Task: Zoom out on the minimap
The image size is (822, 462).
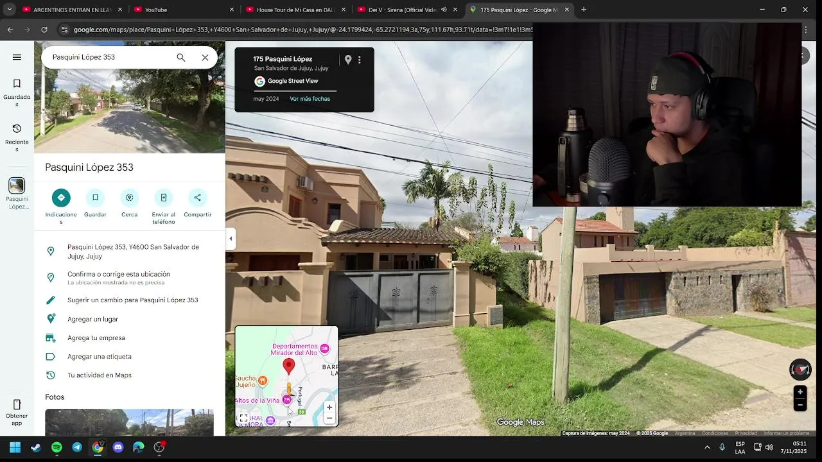Action: coord(329,418)
